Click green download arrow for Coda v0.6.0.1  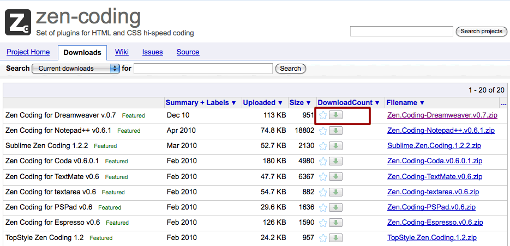click(x=335, y=161)
